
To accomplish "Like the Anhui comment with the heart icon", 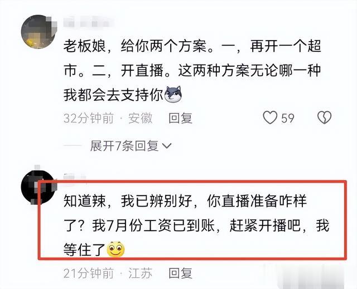I will (x=270, y=117).
